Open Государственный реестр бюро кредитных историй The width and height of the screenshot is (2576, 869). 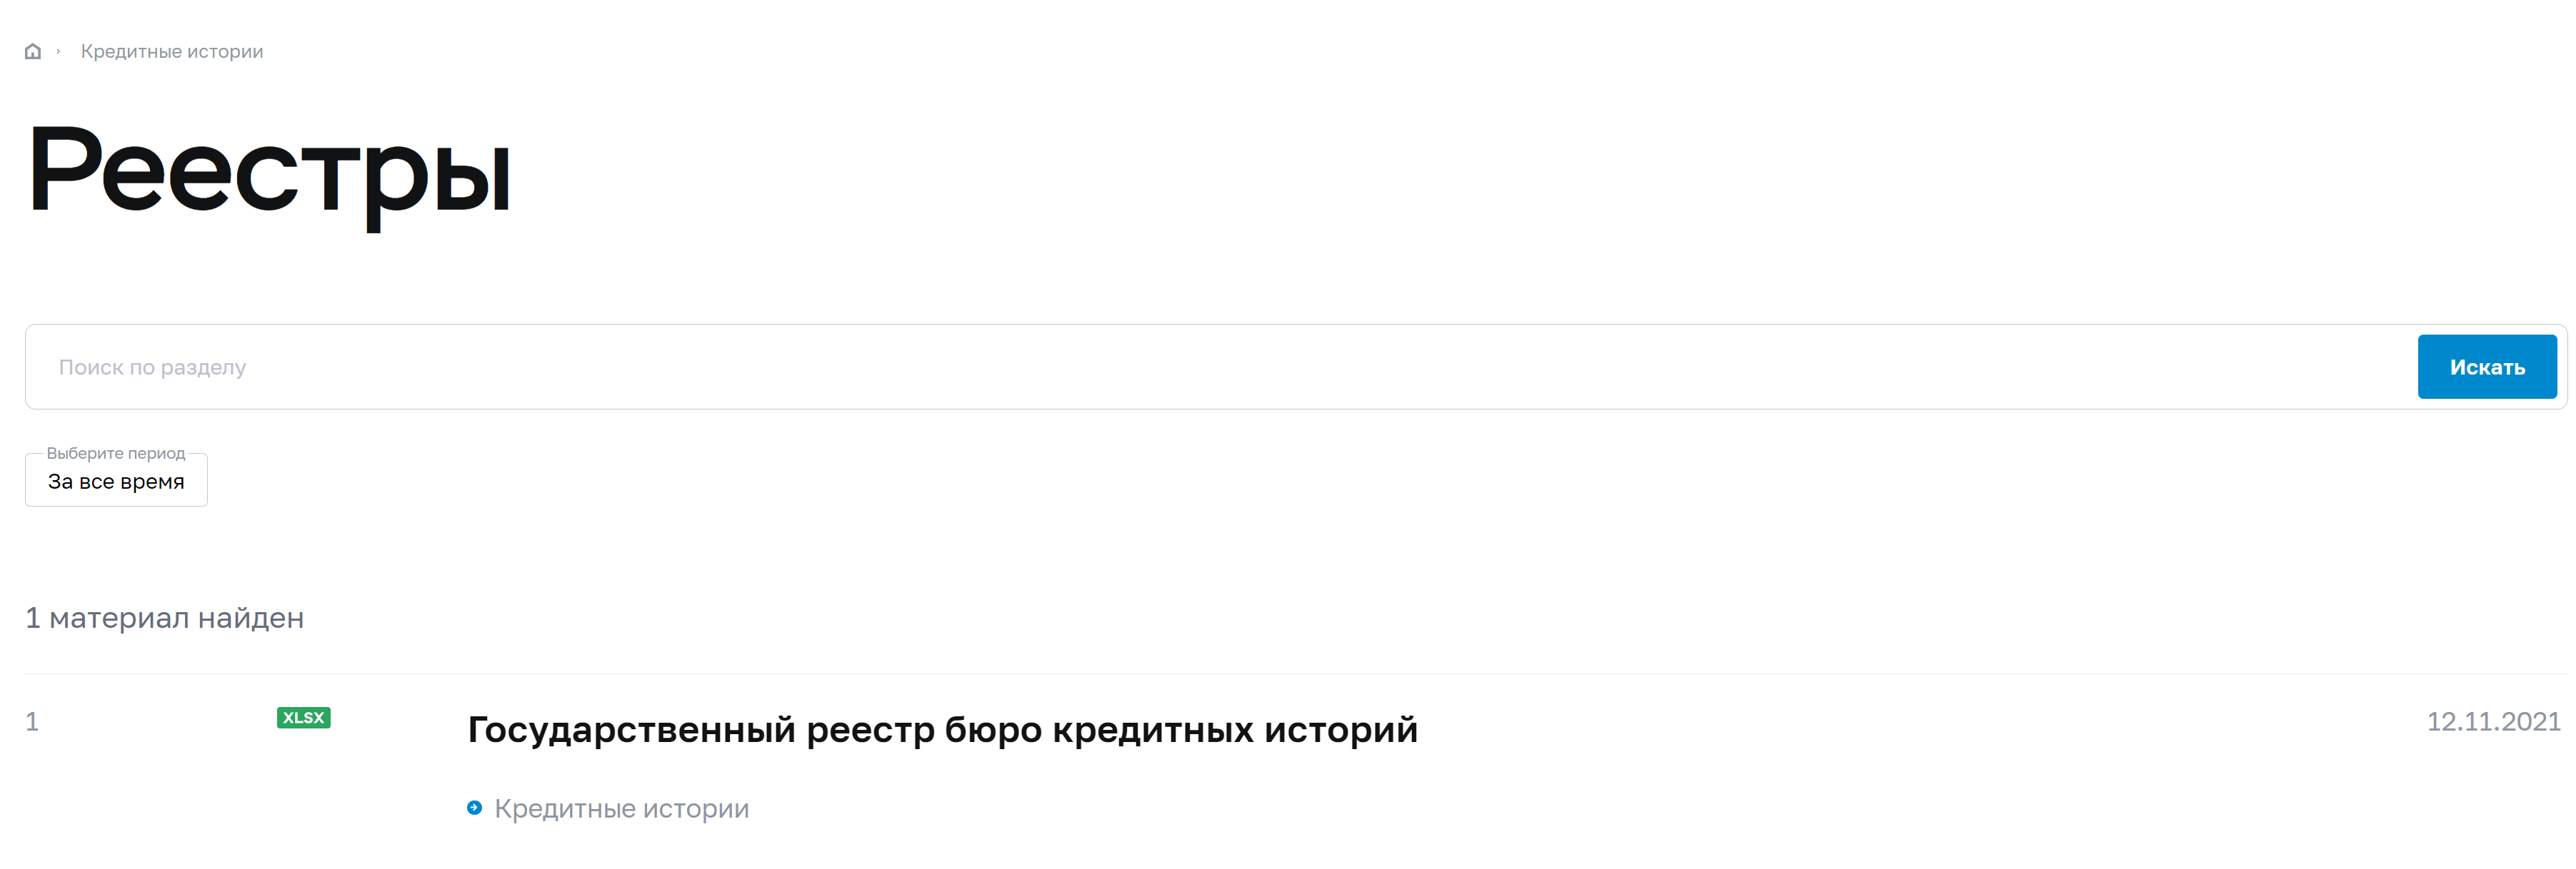pyautogui.click(x=942, y=729)
